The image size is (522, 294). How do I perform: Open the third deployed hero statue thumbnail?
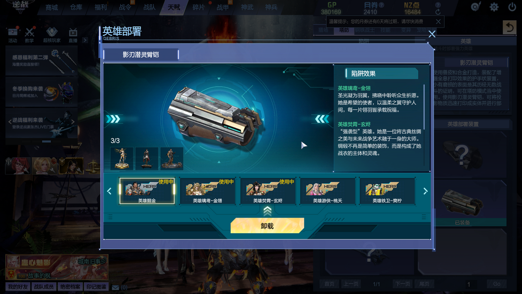click(172, 159)
